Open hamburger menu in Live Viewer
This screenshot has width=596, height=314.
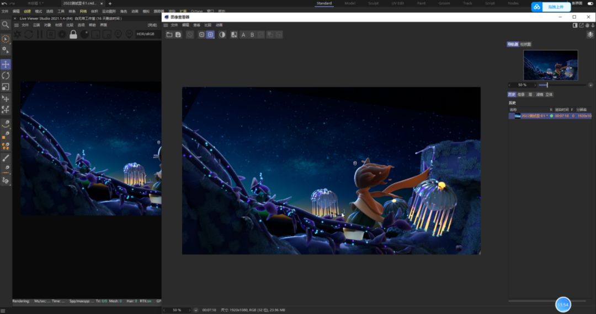coord(17,25)
